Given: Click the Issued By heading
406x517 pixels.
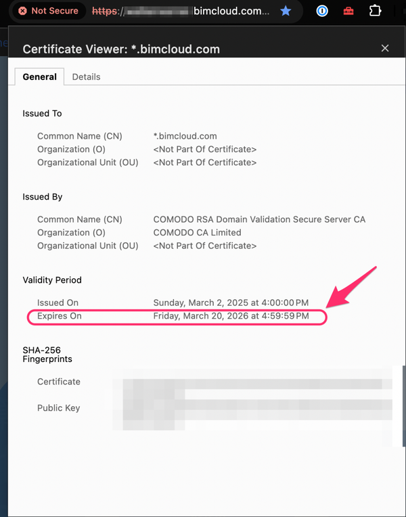Looking at the screenshot, I should [x=43, y=197].
